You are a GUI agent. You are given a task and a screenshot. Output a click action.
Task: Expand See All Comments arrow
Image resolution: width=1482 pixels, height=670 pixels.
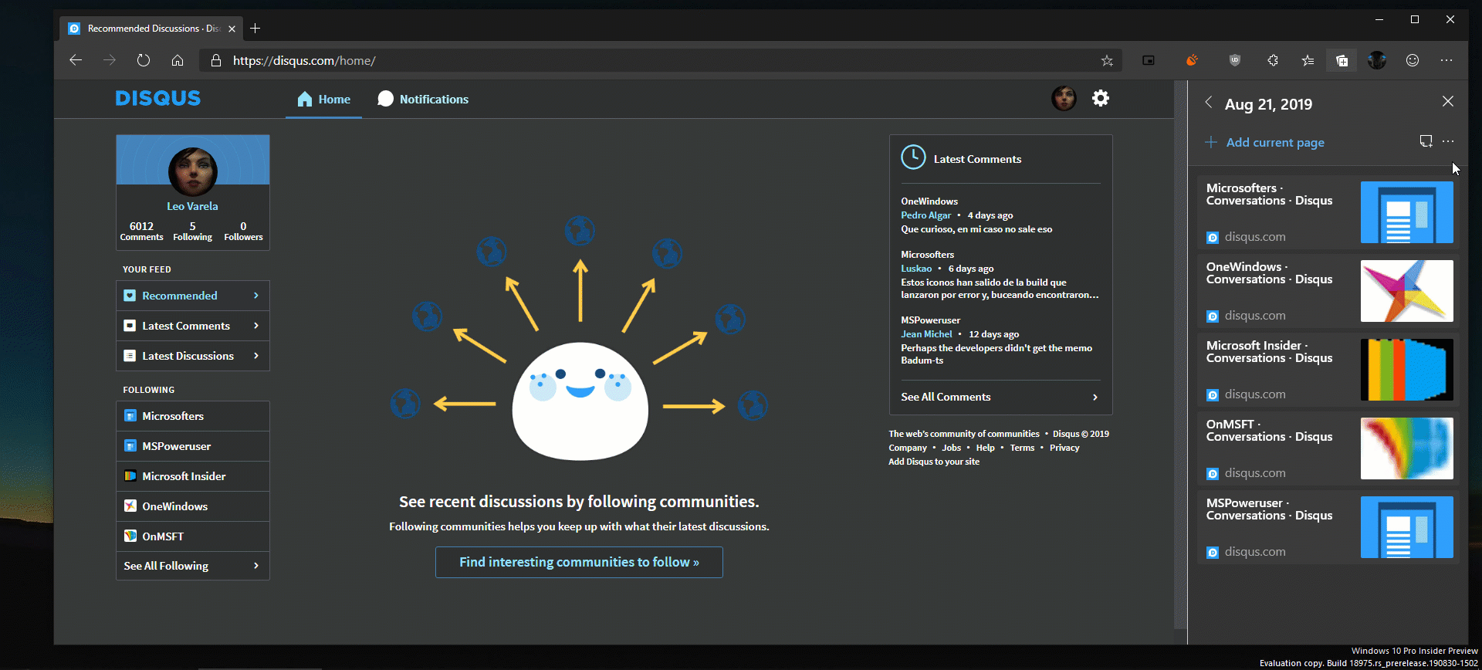point(1095,397)
